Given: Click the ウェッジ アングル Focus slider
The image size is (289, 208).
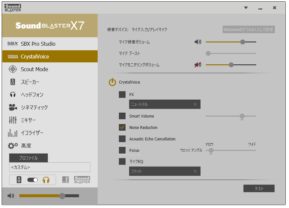Looking at the screenshot, I should tap(231, 151).
